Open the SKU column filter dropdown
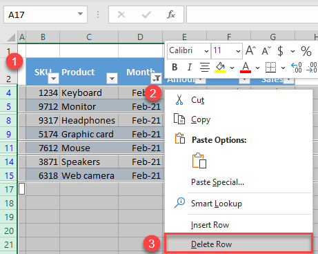Screen dimensions: 318x254 (x=54, y=79)
